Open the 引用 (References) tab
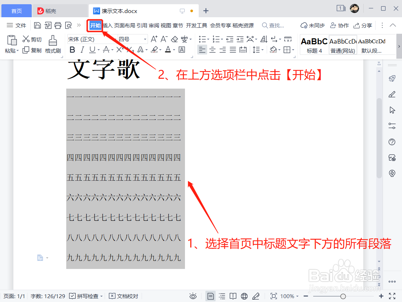402x302 pixels. [142, 25]
